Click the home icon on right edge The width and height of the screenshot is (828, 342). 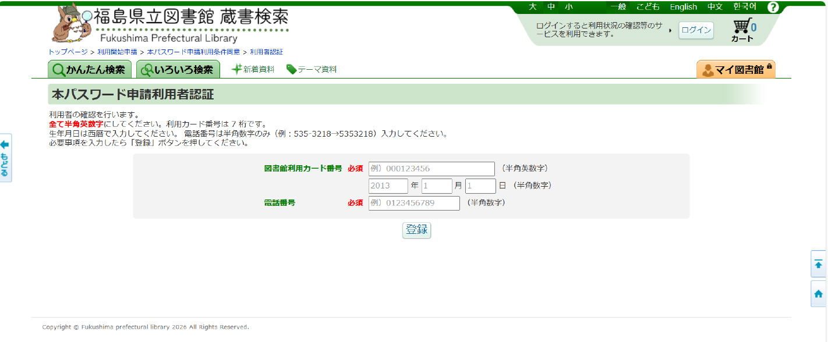(x=819, y=294)
